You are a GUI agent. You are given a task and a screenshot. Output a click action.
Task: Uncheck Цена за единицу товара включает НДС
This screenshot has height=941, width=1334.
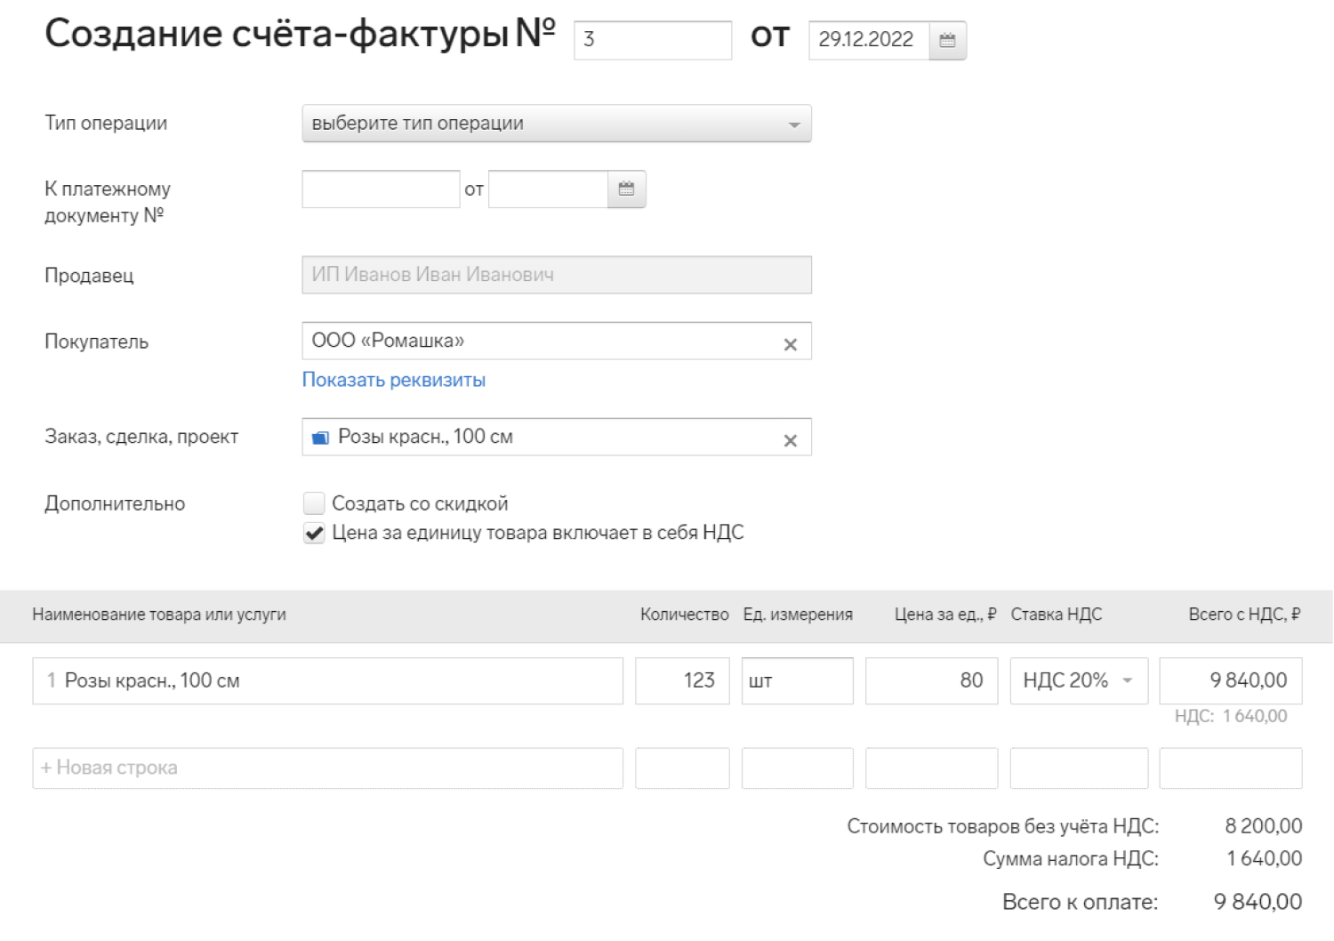(x=314, y=533)
